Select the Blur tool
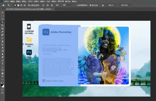Viewport: 156px width, 101px height. (x=2, y=54)
